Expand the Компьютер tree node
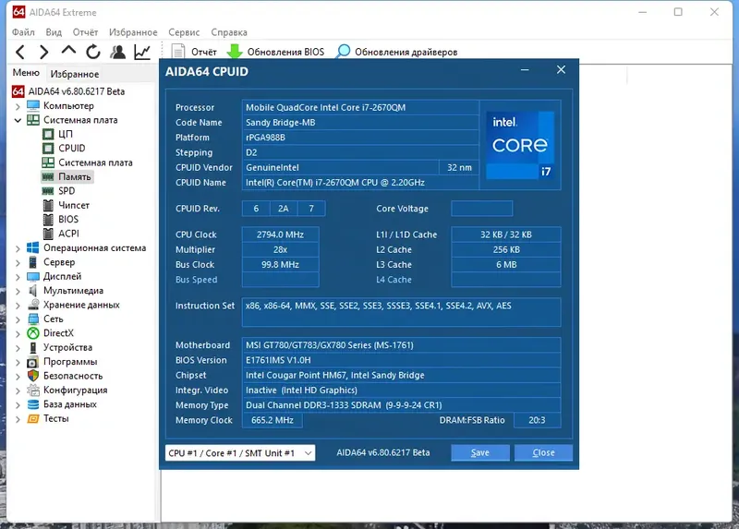This screenshot has height=529, width=739. pyautogui.click(x=18, y=106)
